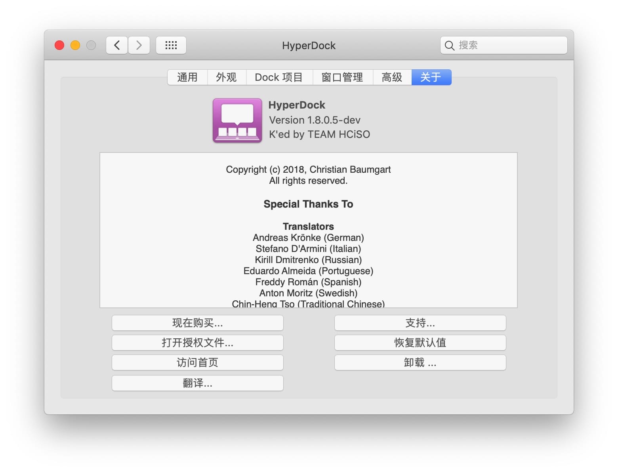Image resolution: width=618 pixels, height=473 pixels.
Task: Click the HyperDock app icon
Action: pos(237,120)
